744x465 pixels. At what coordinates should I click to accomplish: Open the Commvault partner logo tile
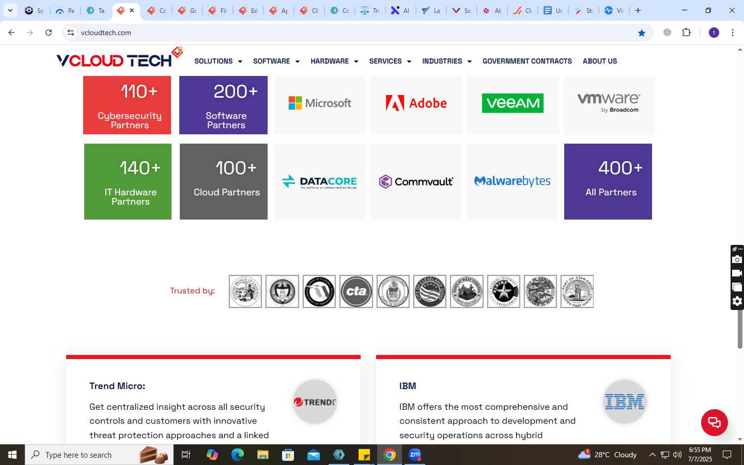coord(416,181)
